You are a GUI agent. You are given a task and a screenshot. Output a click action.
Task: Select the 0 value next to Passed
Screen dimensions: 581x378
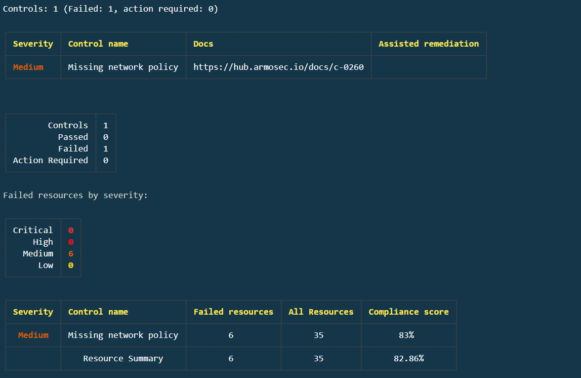click(106, 137)
